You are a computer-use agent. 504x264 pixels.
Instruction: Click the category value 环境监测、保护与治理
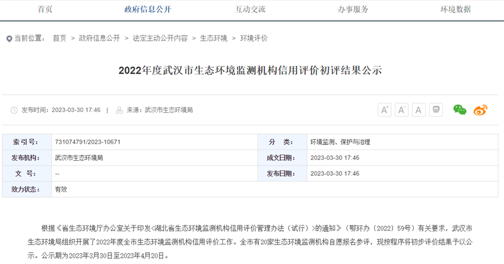point(340,142)
